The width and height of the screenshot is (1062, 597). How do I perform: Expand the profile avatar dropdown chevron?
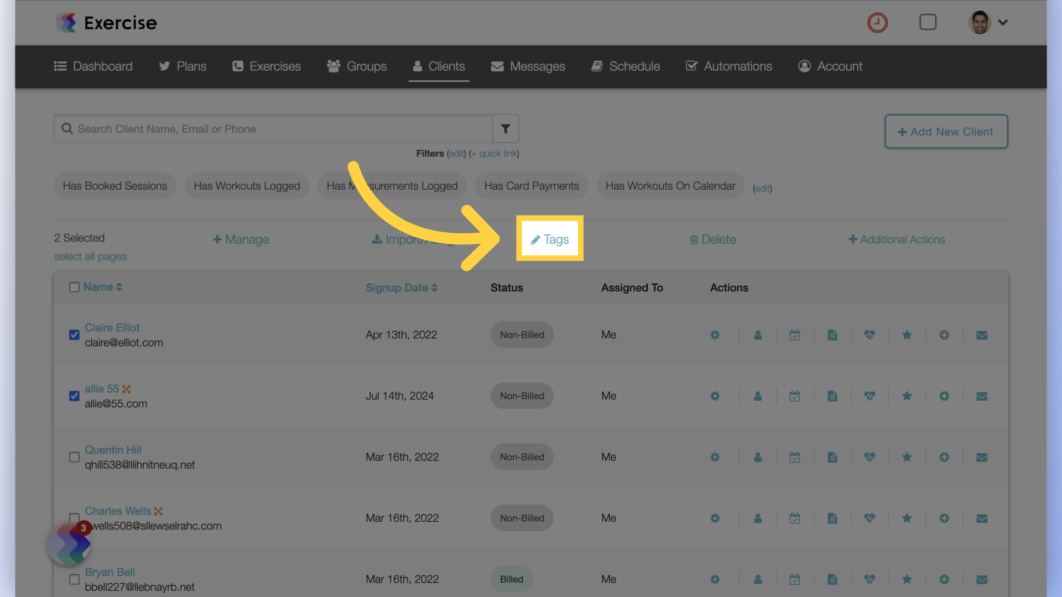tap(1003, 23)
